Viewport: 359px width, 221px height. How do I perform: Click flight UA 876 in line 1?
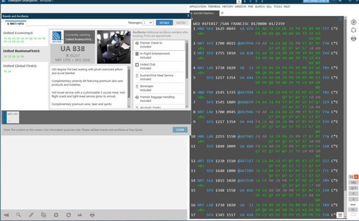click(246, 29)
